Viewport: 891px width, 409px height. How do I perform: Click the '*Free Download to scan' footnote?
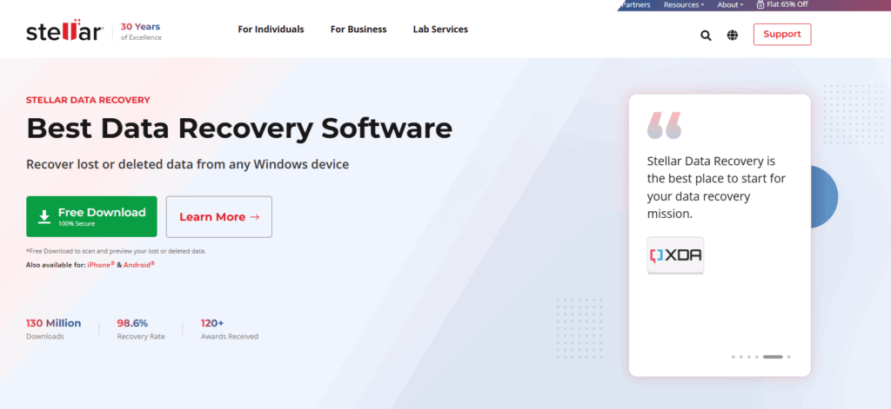(116, 251)
